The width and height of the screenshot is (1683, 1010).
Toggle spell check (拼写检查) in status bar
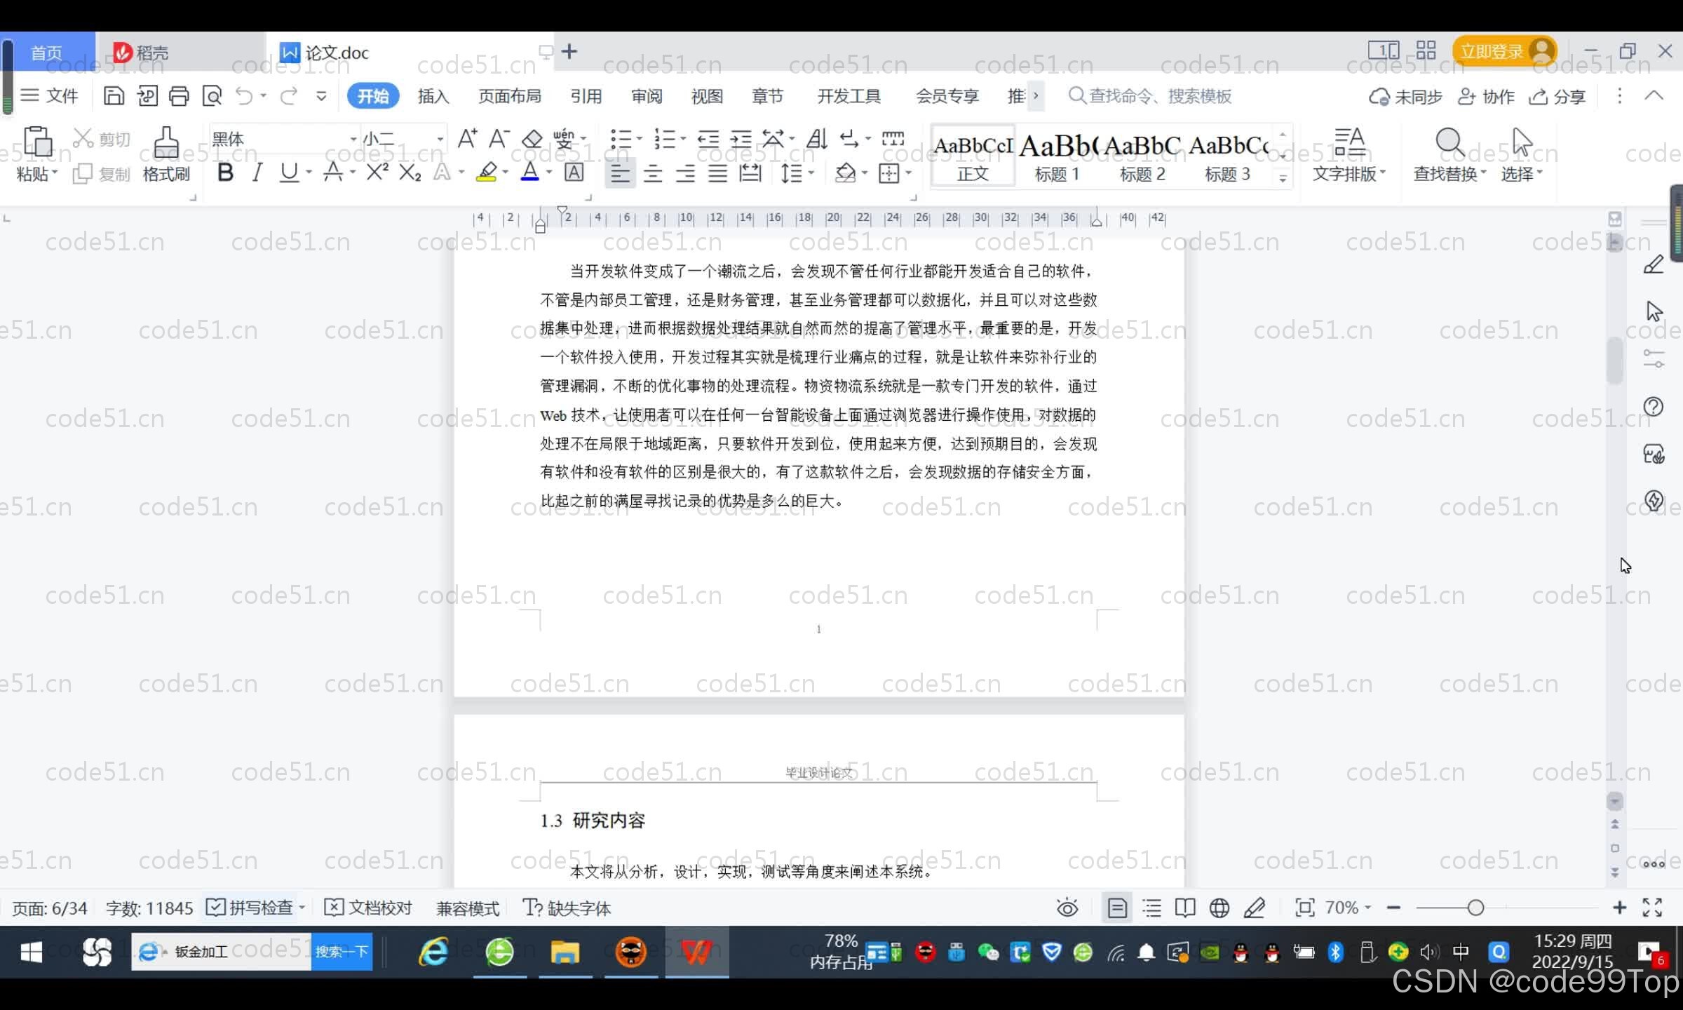(x=250, y=908)
